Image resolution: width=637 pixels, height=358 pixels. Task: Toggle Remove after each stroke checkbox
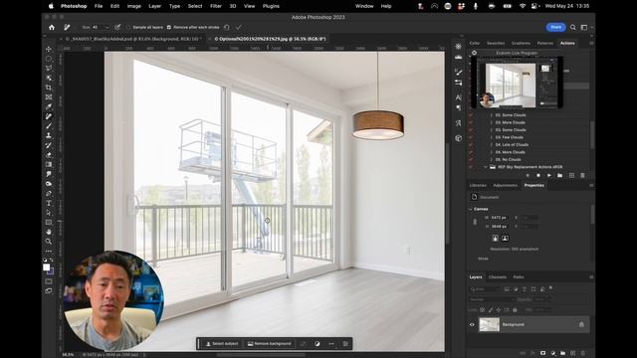[x=169, y=27]
